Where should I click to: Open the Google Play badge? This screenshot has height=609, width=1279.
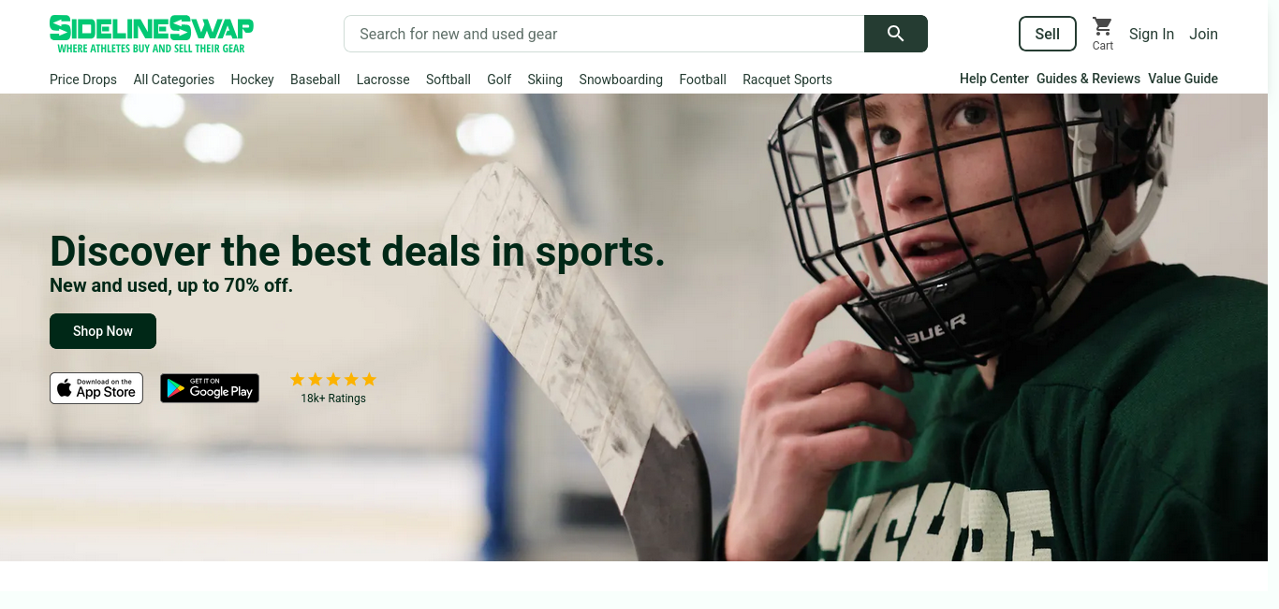(x=210, y=388)
